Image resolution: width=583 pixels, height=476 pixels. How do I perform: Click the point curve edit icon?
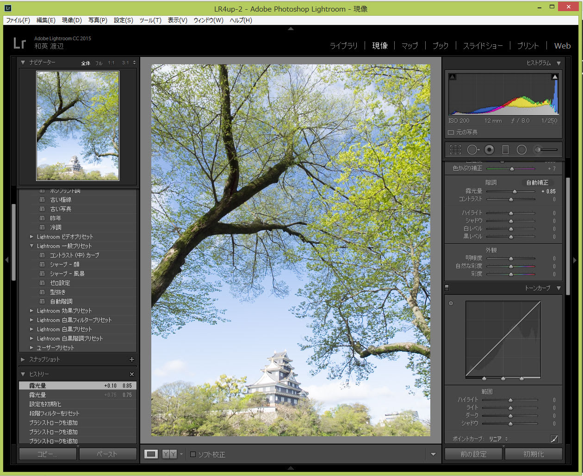tap(554, 439)
